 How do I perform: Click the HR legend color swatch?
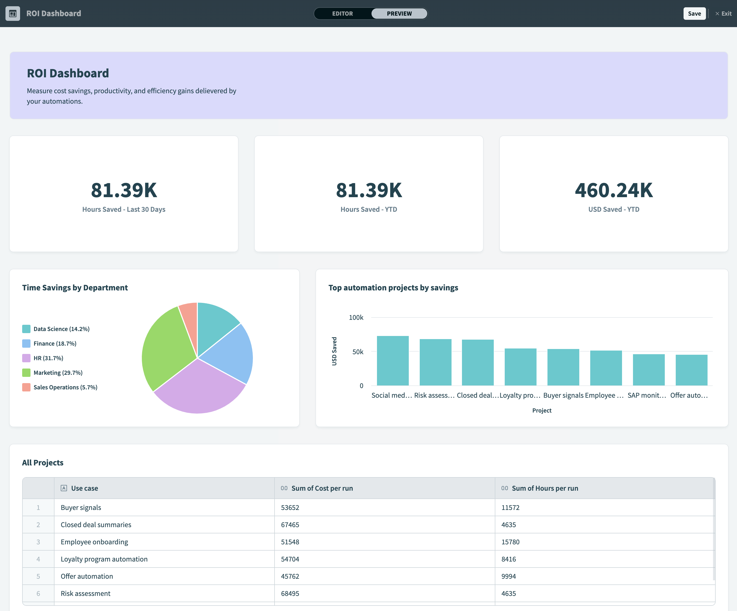(x=26, y=358)
